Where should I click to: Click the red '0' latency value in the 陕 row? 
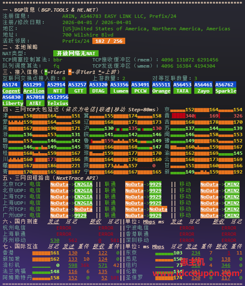[x=154, y=166]
